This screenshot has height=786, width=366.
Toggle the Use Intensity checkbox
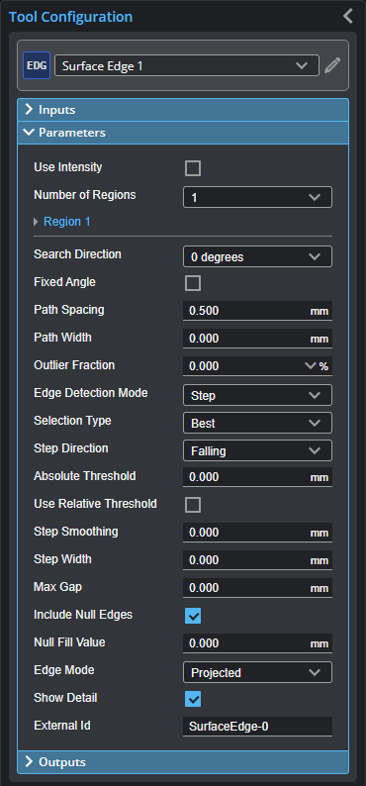193,168
